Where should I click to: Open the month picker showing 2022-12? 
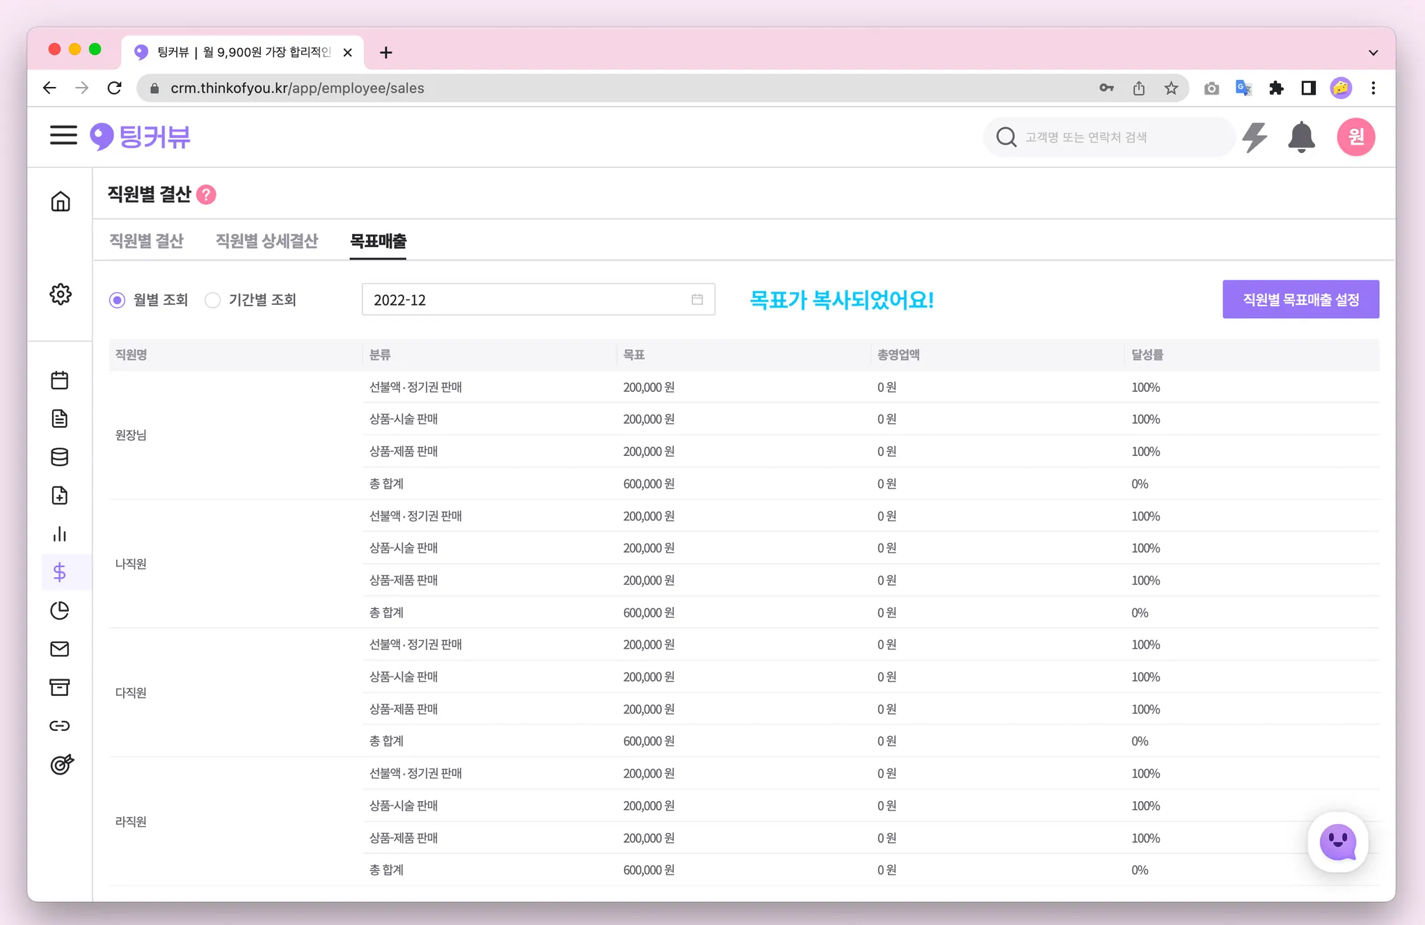(538, 300)
